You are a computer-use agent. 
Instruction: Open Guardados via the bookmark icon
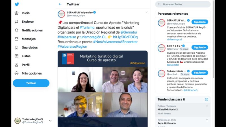point(16,47)
